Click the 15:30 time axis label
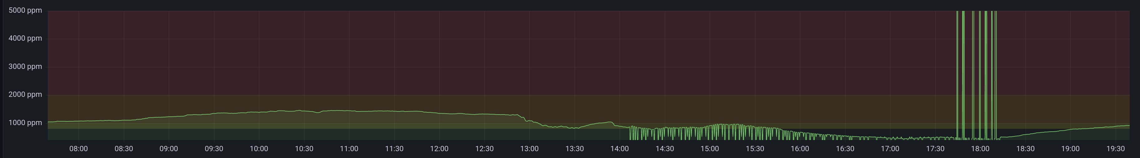The image size is (1140, 158). point(755,149)
